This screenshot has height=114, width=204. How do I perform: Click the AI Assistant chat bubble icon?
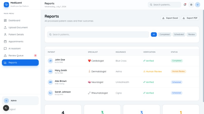pyautogui.click(x=5, y=49)
